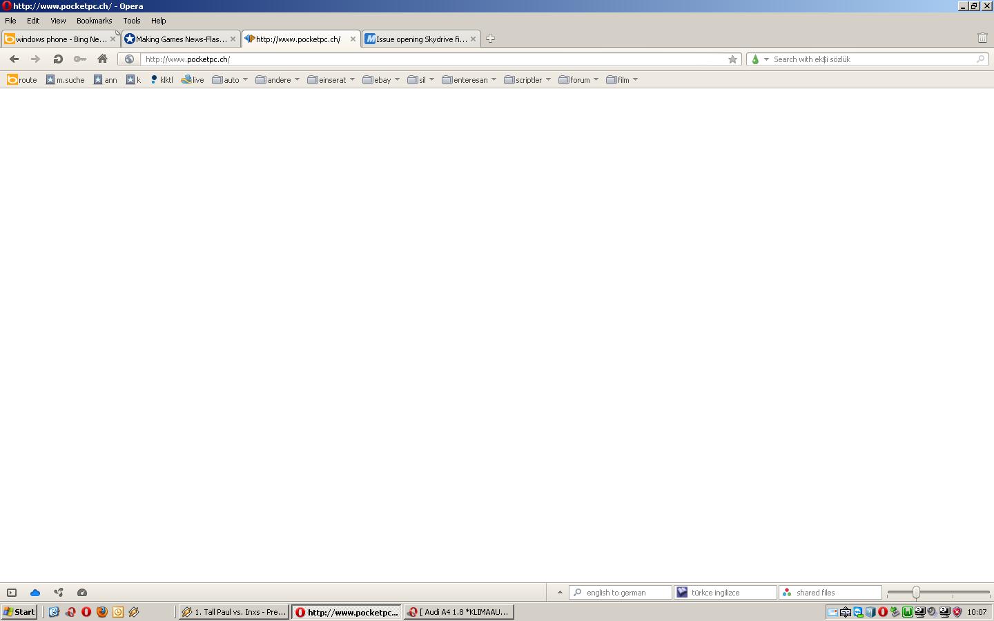Image resolution: width=994 pixels, height=621 pixels.
Task: Open search engine dropdown arrow
Action: (766, 59)
